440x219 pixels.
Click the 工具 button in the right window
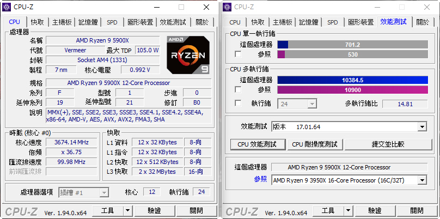[328, 211]
